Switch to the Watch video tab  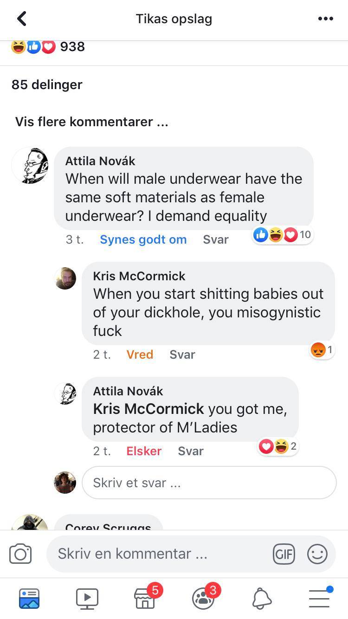87,598
